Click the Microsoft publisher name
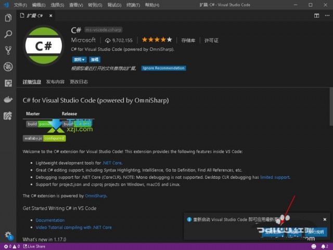333x250 pixels. pyautogui.click(x=83, y=40)
